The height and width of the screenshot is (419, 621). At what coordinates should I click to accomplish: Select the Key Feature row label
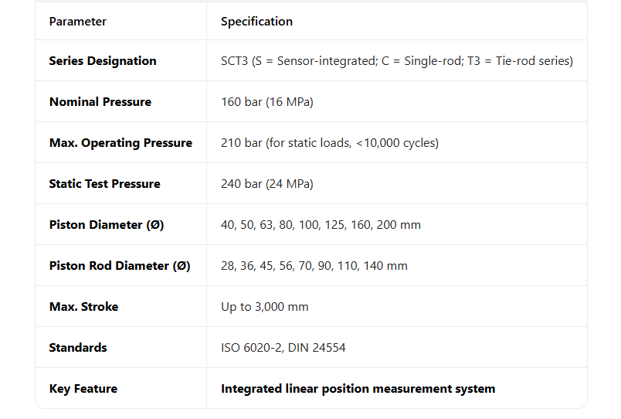pyautogui.click(x=83, y=389)
